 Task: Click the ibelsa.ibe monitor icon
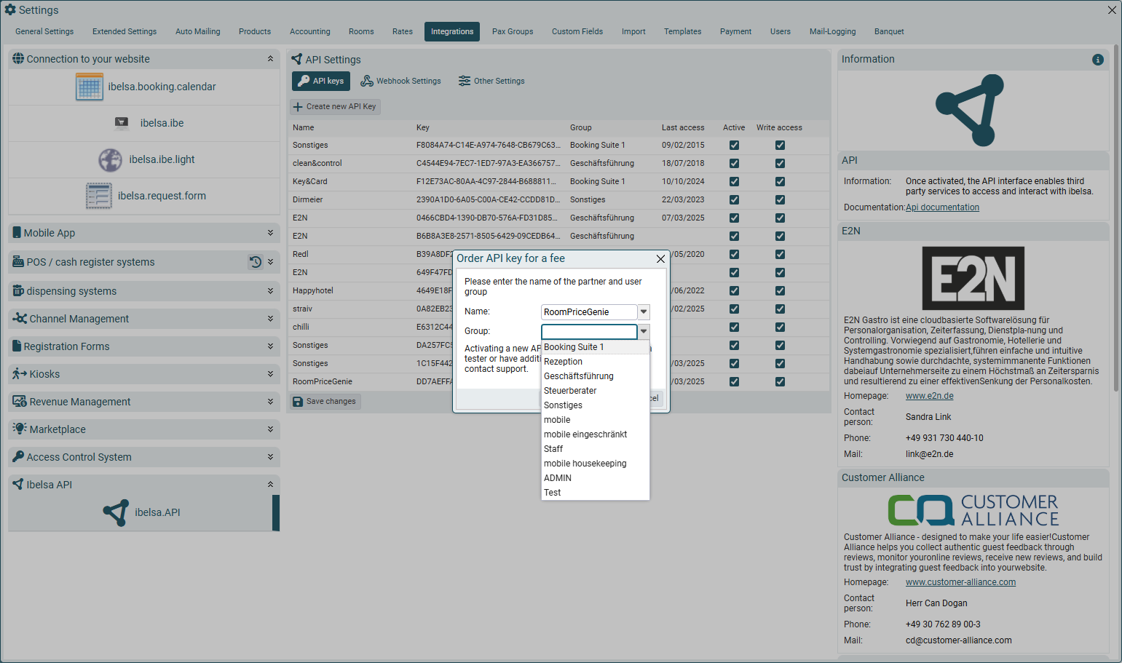point(122,123)
